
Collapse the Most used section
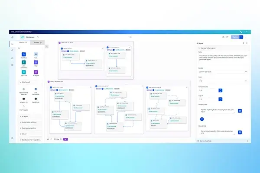[20, 82]
